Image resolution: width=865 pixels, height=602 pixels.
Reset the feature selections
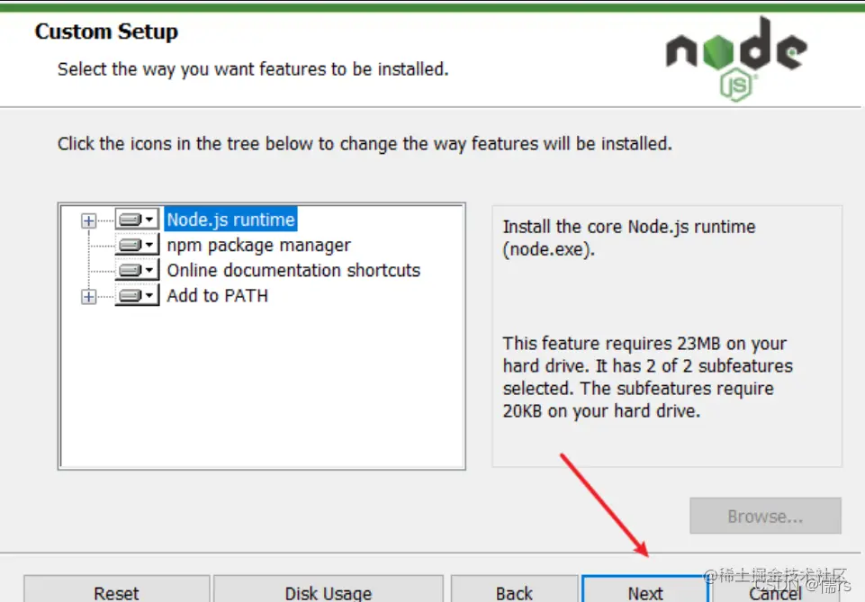click(116, 592)
